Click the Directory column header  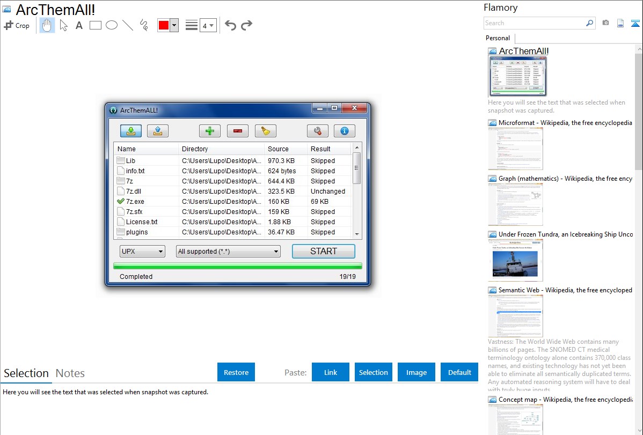pyautogui.click(x=222, y=149)
